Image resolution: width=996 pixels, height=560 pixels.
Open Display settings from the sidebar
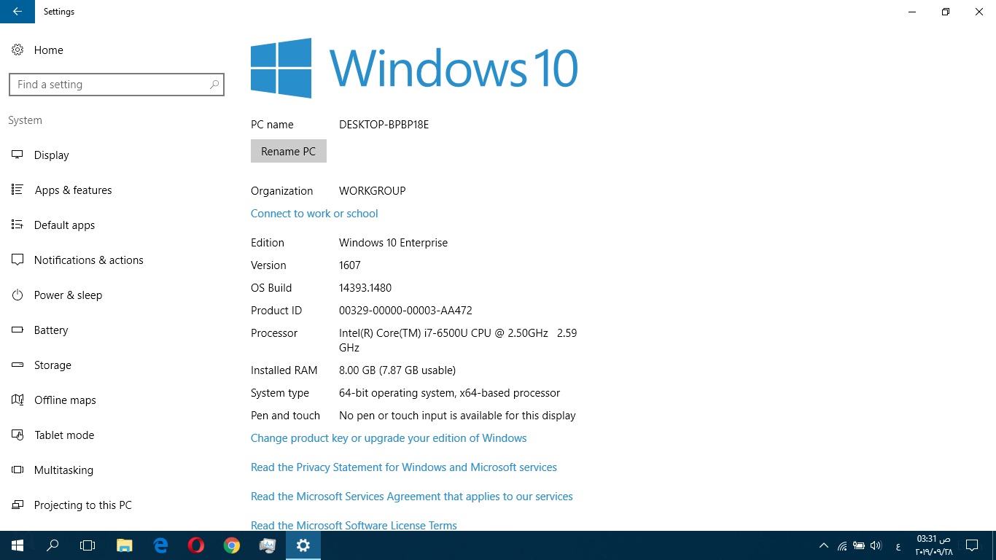(x=51, y=155)
